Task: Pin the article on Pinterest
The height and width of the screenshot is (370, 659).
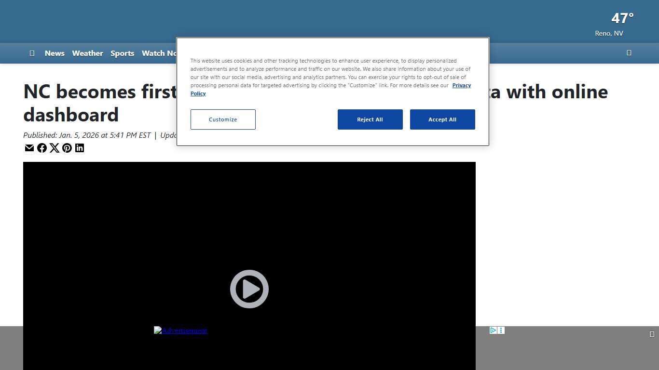Action: (67, 148)
